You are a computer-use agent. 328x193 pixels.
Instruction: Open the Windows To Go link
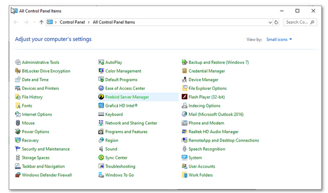click(120, 175)
